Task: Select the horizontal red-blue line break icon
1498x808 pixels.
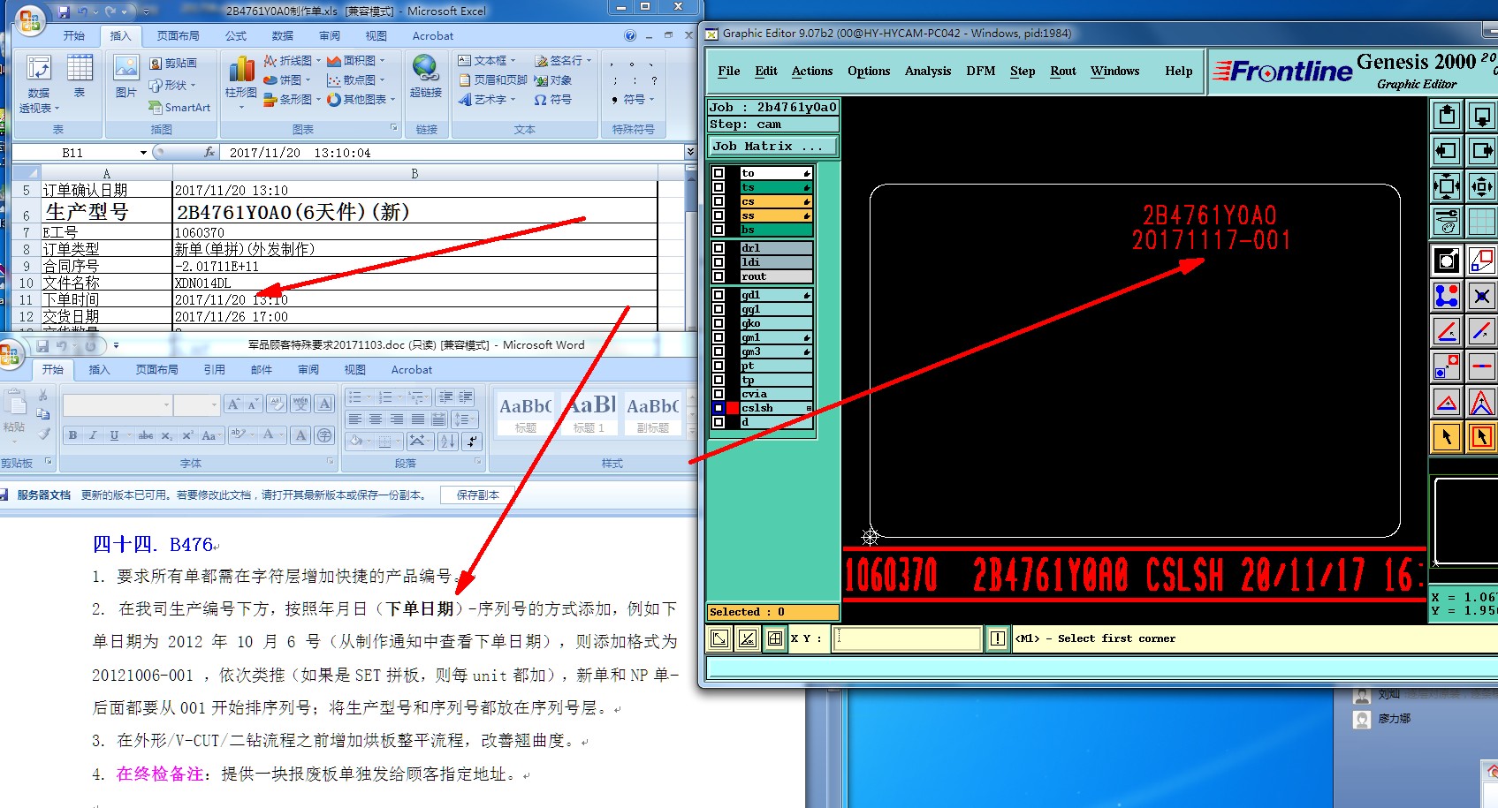Action: pyautogui.click(x=1482, y=366)
